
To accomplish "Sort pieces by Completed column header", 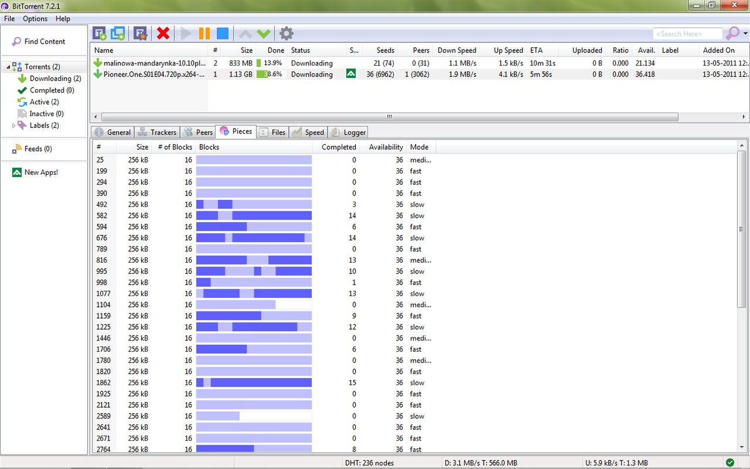I will [336, 147].
